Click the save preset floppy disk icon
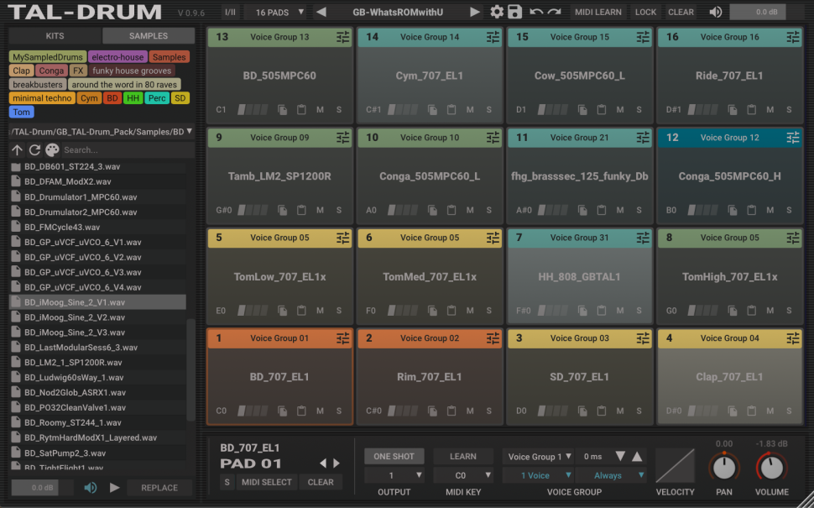The image size is (814, 508). pyautogui.click(x=514, y=12)
